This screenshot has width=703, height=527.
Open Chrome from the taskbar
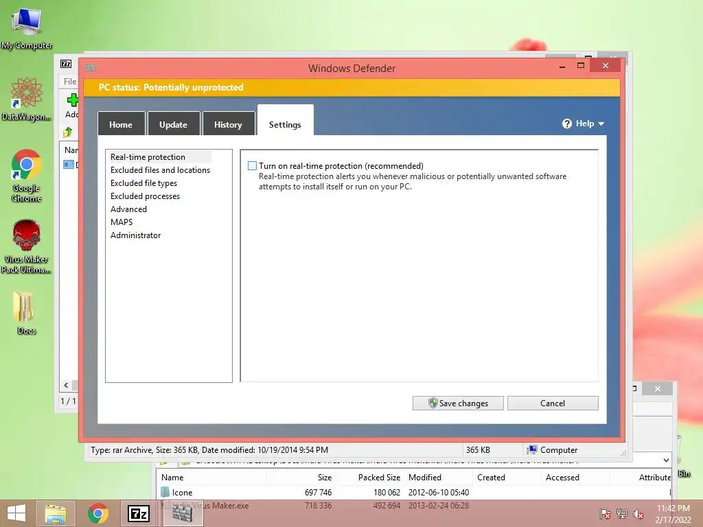pyautogui.click(x=98, y=513)
